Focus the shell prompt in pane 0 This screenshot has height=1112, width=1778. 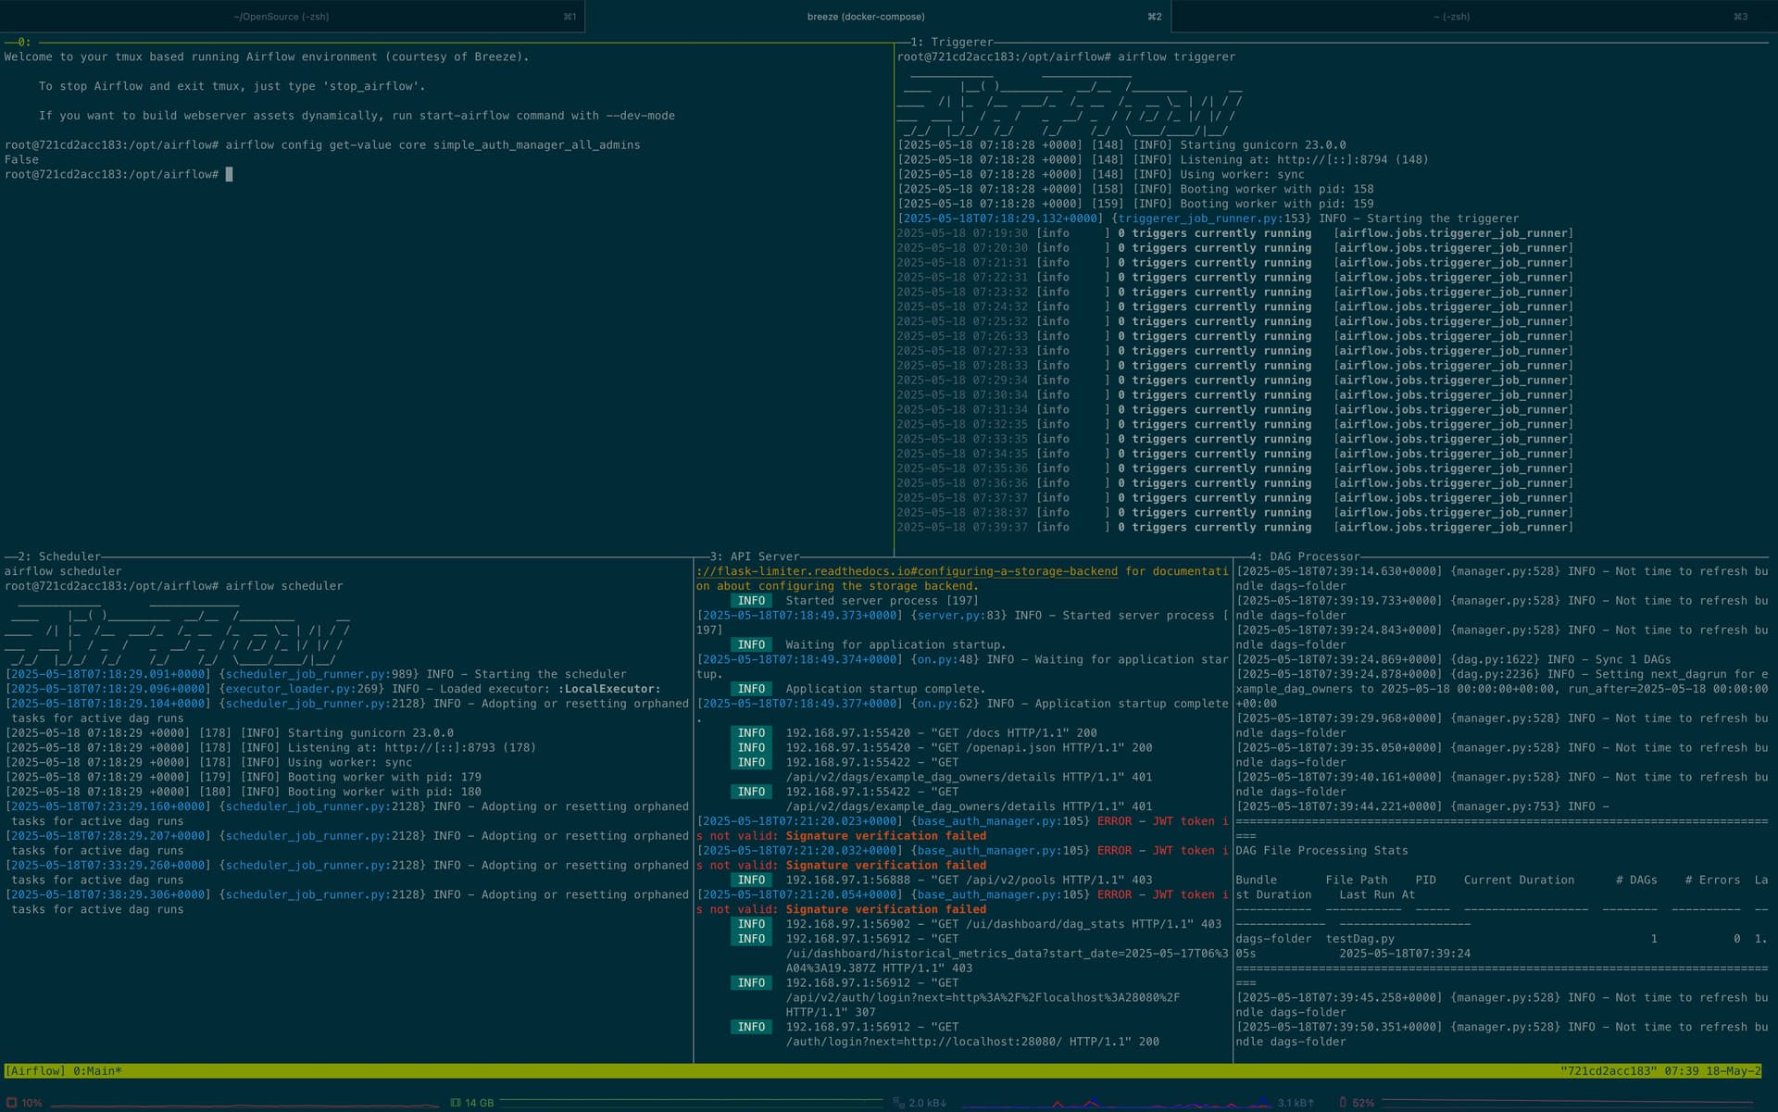(x=229, y=174)
